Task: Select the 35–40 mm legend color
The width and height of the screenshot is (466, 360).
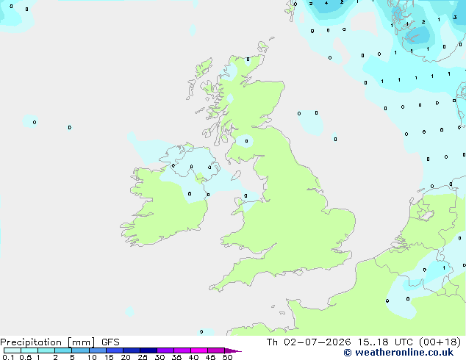Action: [182, 350]
